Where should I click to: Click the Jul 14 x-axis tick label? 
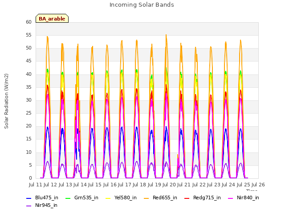[x=80, y=185]
